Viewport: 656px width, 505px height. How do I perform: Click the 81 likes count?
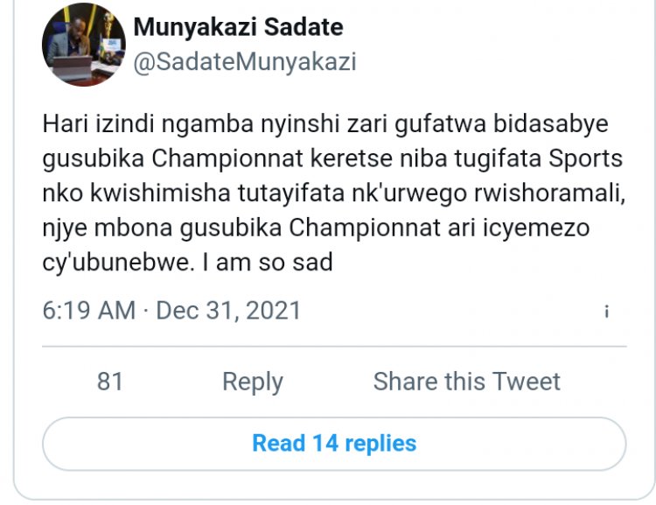pyautogui.click(x=110, y=382)
